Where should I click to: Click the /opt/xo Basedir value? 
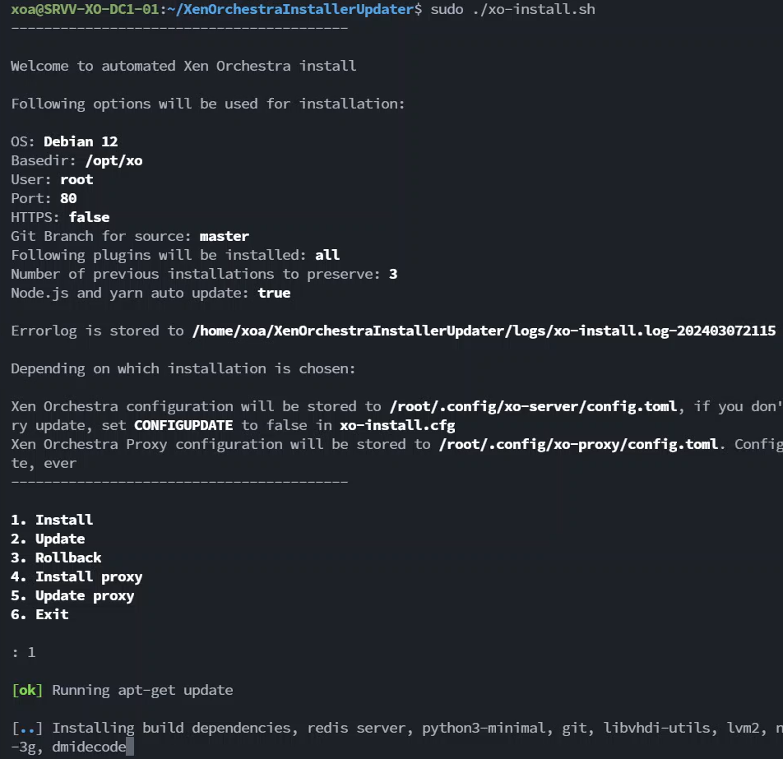(114, 160)
